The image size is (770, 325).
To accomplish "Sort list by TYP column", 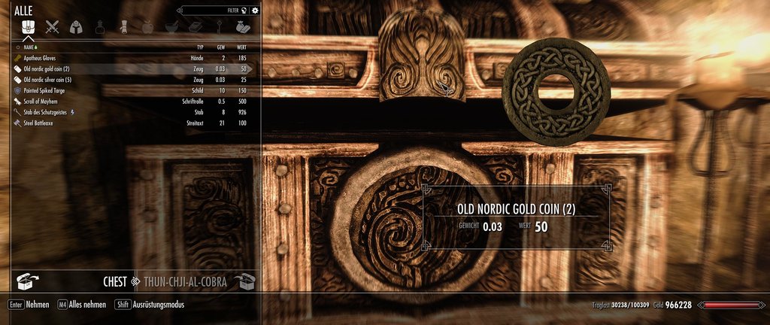I will click(200, 47).
